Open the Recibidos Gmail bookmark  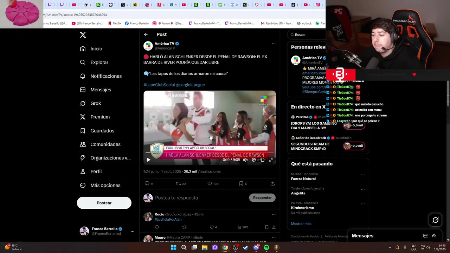276,24
